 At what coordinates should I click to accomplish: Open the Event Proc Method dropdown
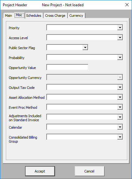coord(120,107)
